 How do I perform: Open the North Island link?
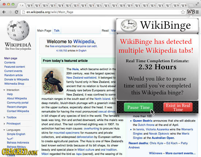(x=102, y=99)
